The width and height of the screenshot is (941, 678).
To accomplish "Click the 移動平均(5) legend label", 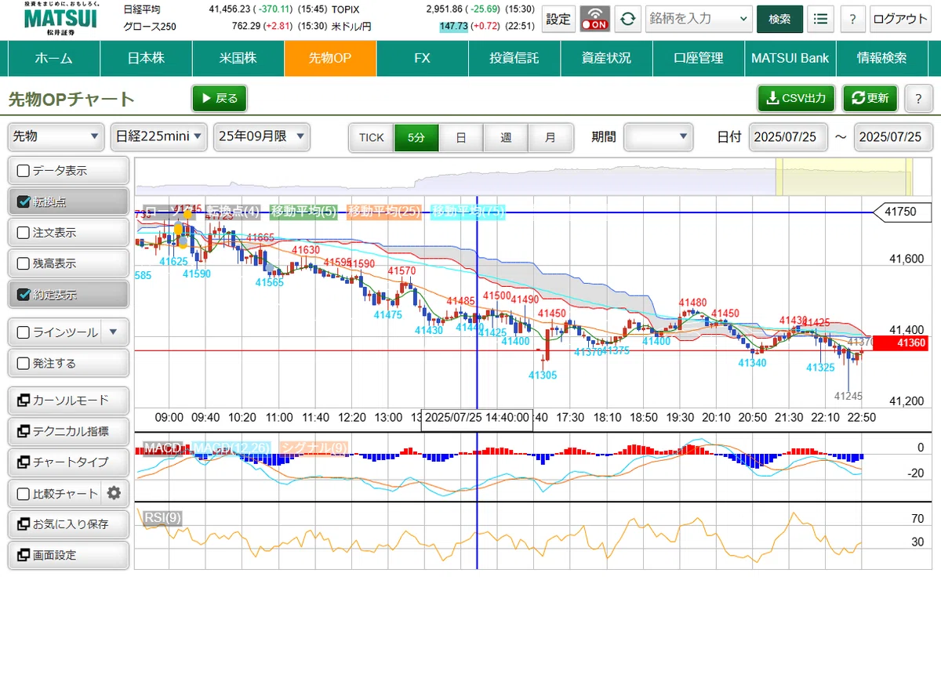I will 303,211.
